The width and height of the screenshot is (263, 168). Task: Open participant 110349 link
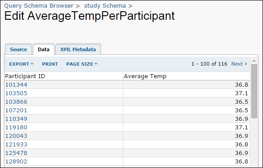16,119
